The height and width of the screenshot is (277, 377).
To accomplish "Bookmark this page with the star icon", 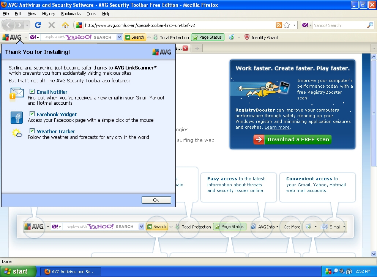I will [x=287, y=25].
